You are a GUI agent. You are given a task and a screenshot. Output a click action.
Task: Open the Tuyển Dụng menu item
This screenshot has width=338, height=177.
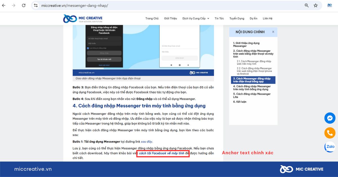(x=237, y=19)
